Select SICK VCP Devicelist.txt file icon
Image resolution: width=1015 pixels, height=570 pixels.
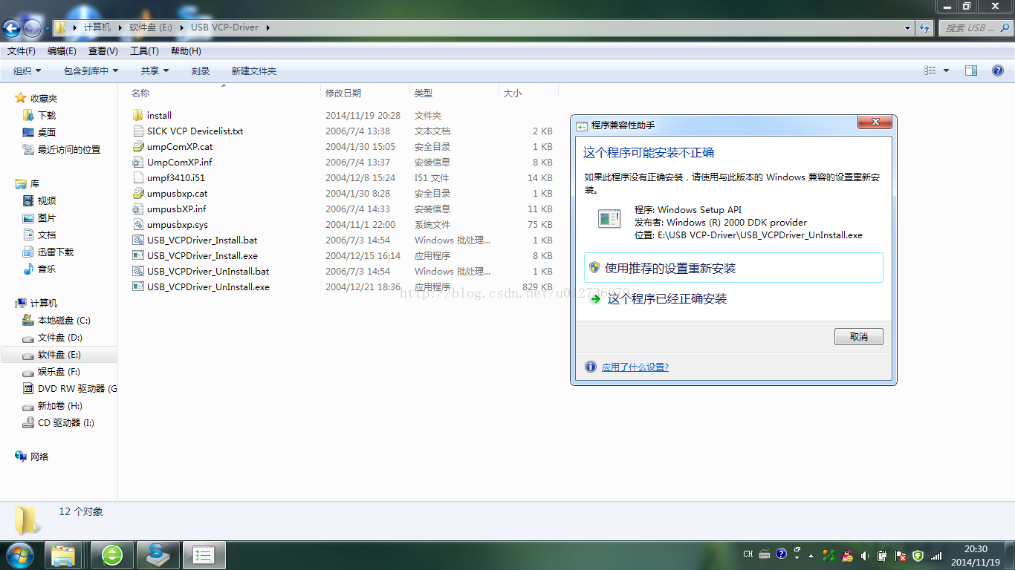point(137,131)
